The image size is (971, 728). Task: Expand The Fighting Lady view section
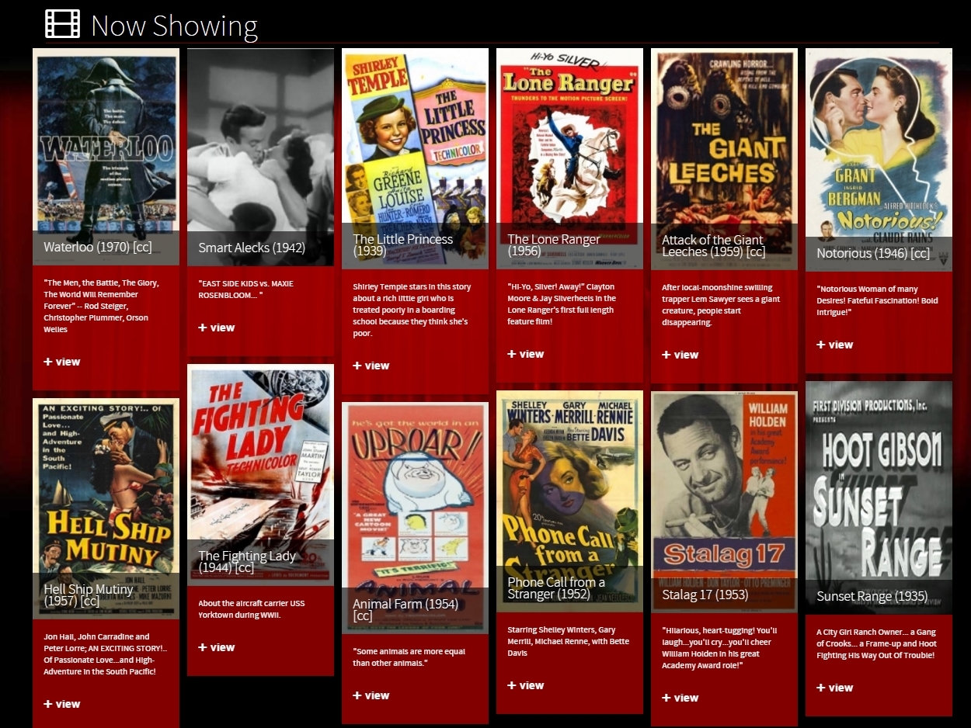pos(217,647)
